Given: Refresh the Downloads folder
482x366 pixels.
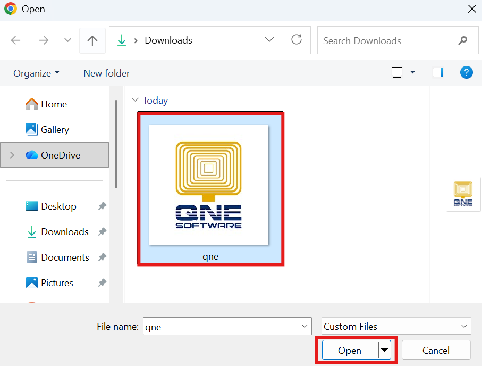Looking at the screenshot, I should 297,40.
